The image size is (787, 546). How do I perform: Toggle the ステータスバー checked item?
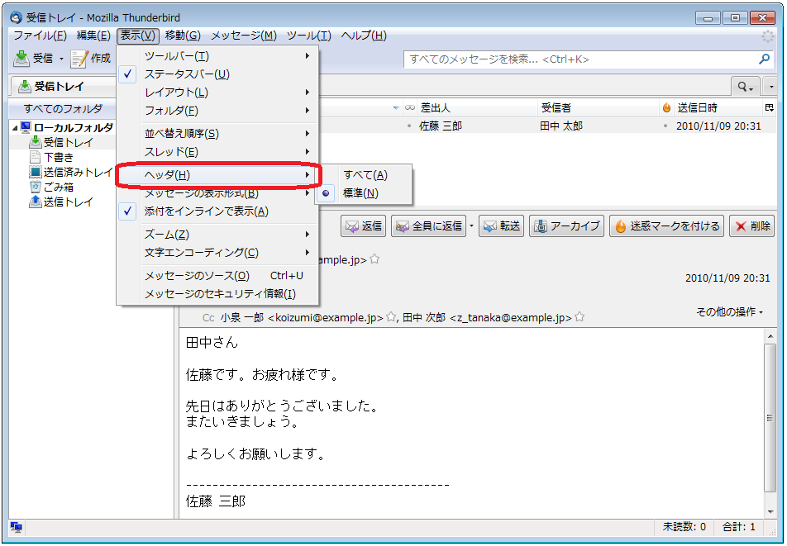coord(217,74)
